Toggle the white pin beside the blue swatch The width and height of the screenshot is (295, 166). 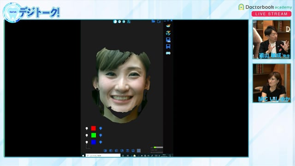pyautogui.click(x=87, y=142)
